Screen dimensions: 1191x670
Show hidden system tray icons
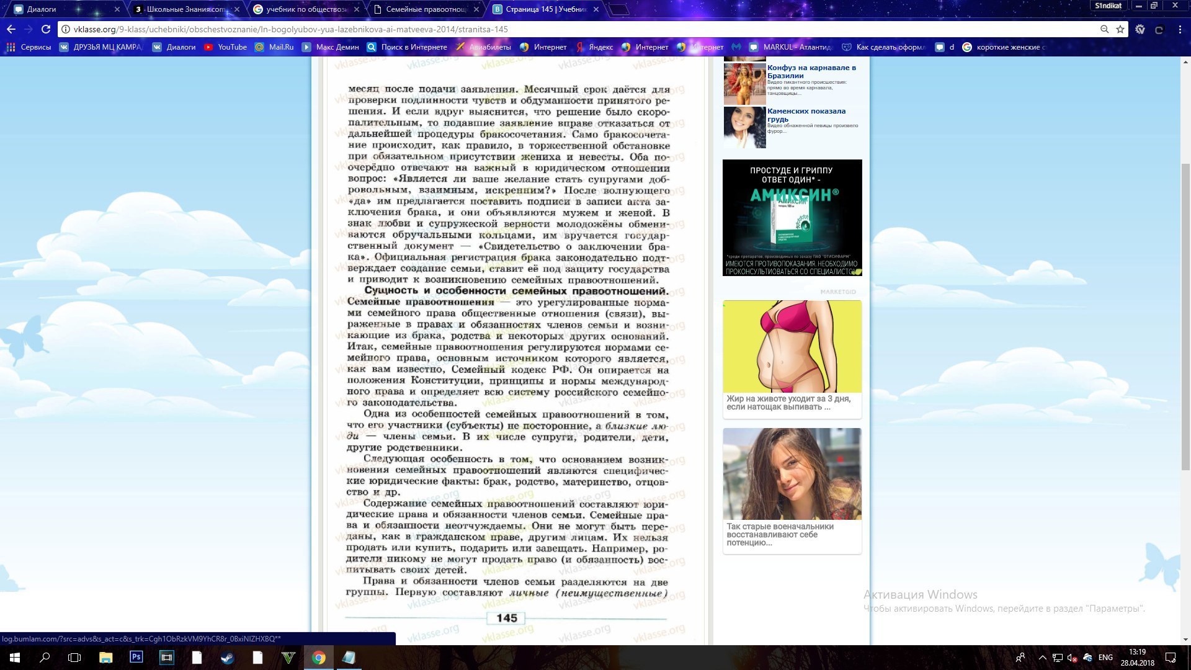[x=1042, y=658]
